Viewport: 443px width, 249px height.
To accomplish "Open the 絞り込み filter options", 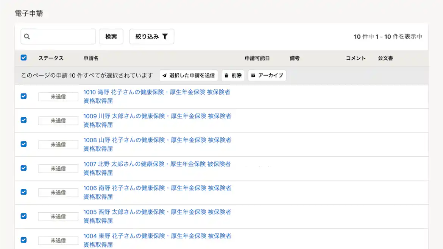I will tap(151, 36).
